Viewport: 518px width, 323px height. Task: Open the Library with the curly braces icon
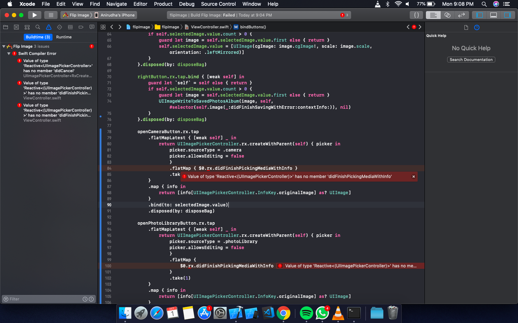(x=416, y=15)
